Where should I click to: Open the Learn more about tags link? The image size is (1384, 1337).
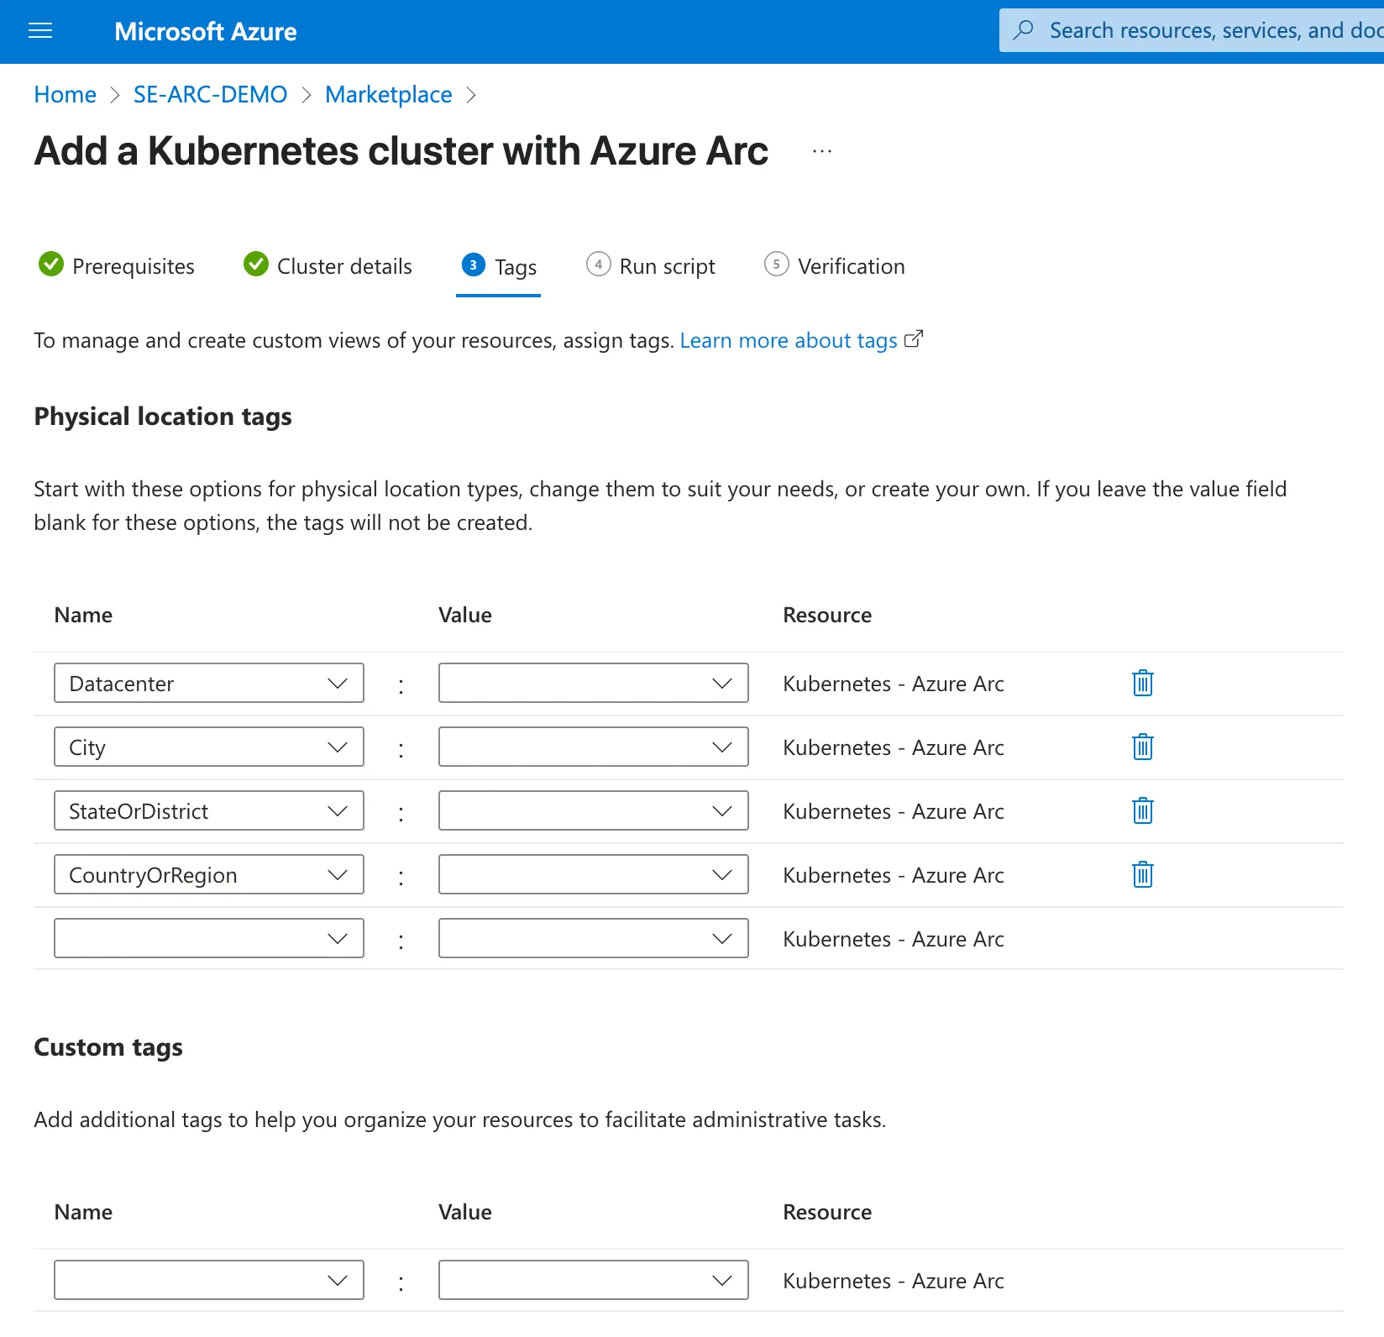click(x=789, y=340)
